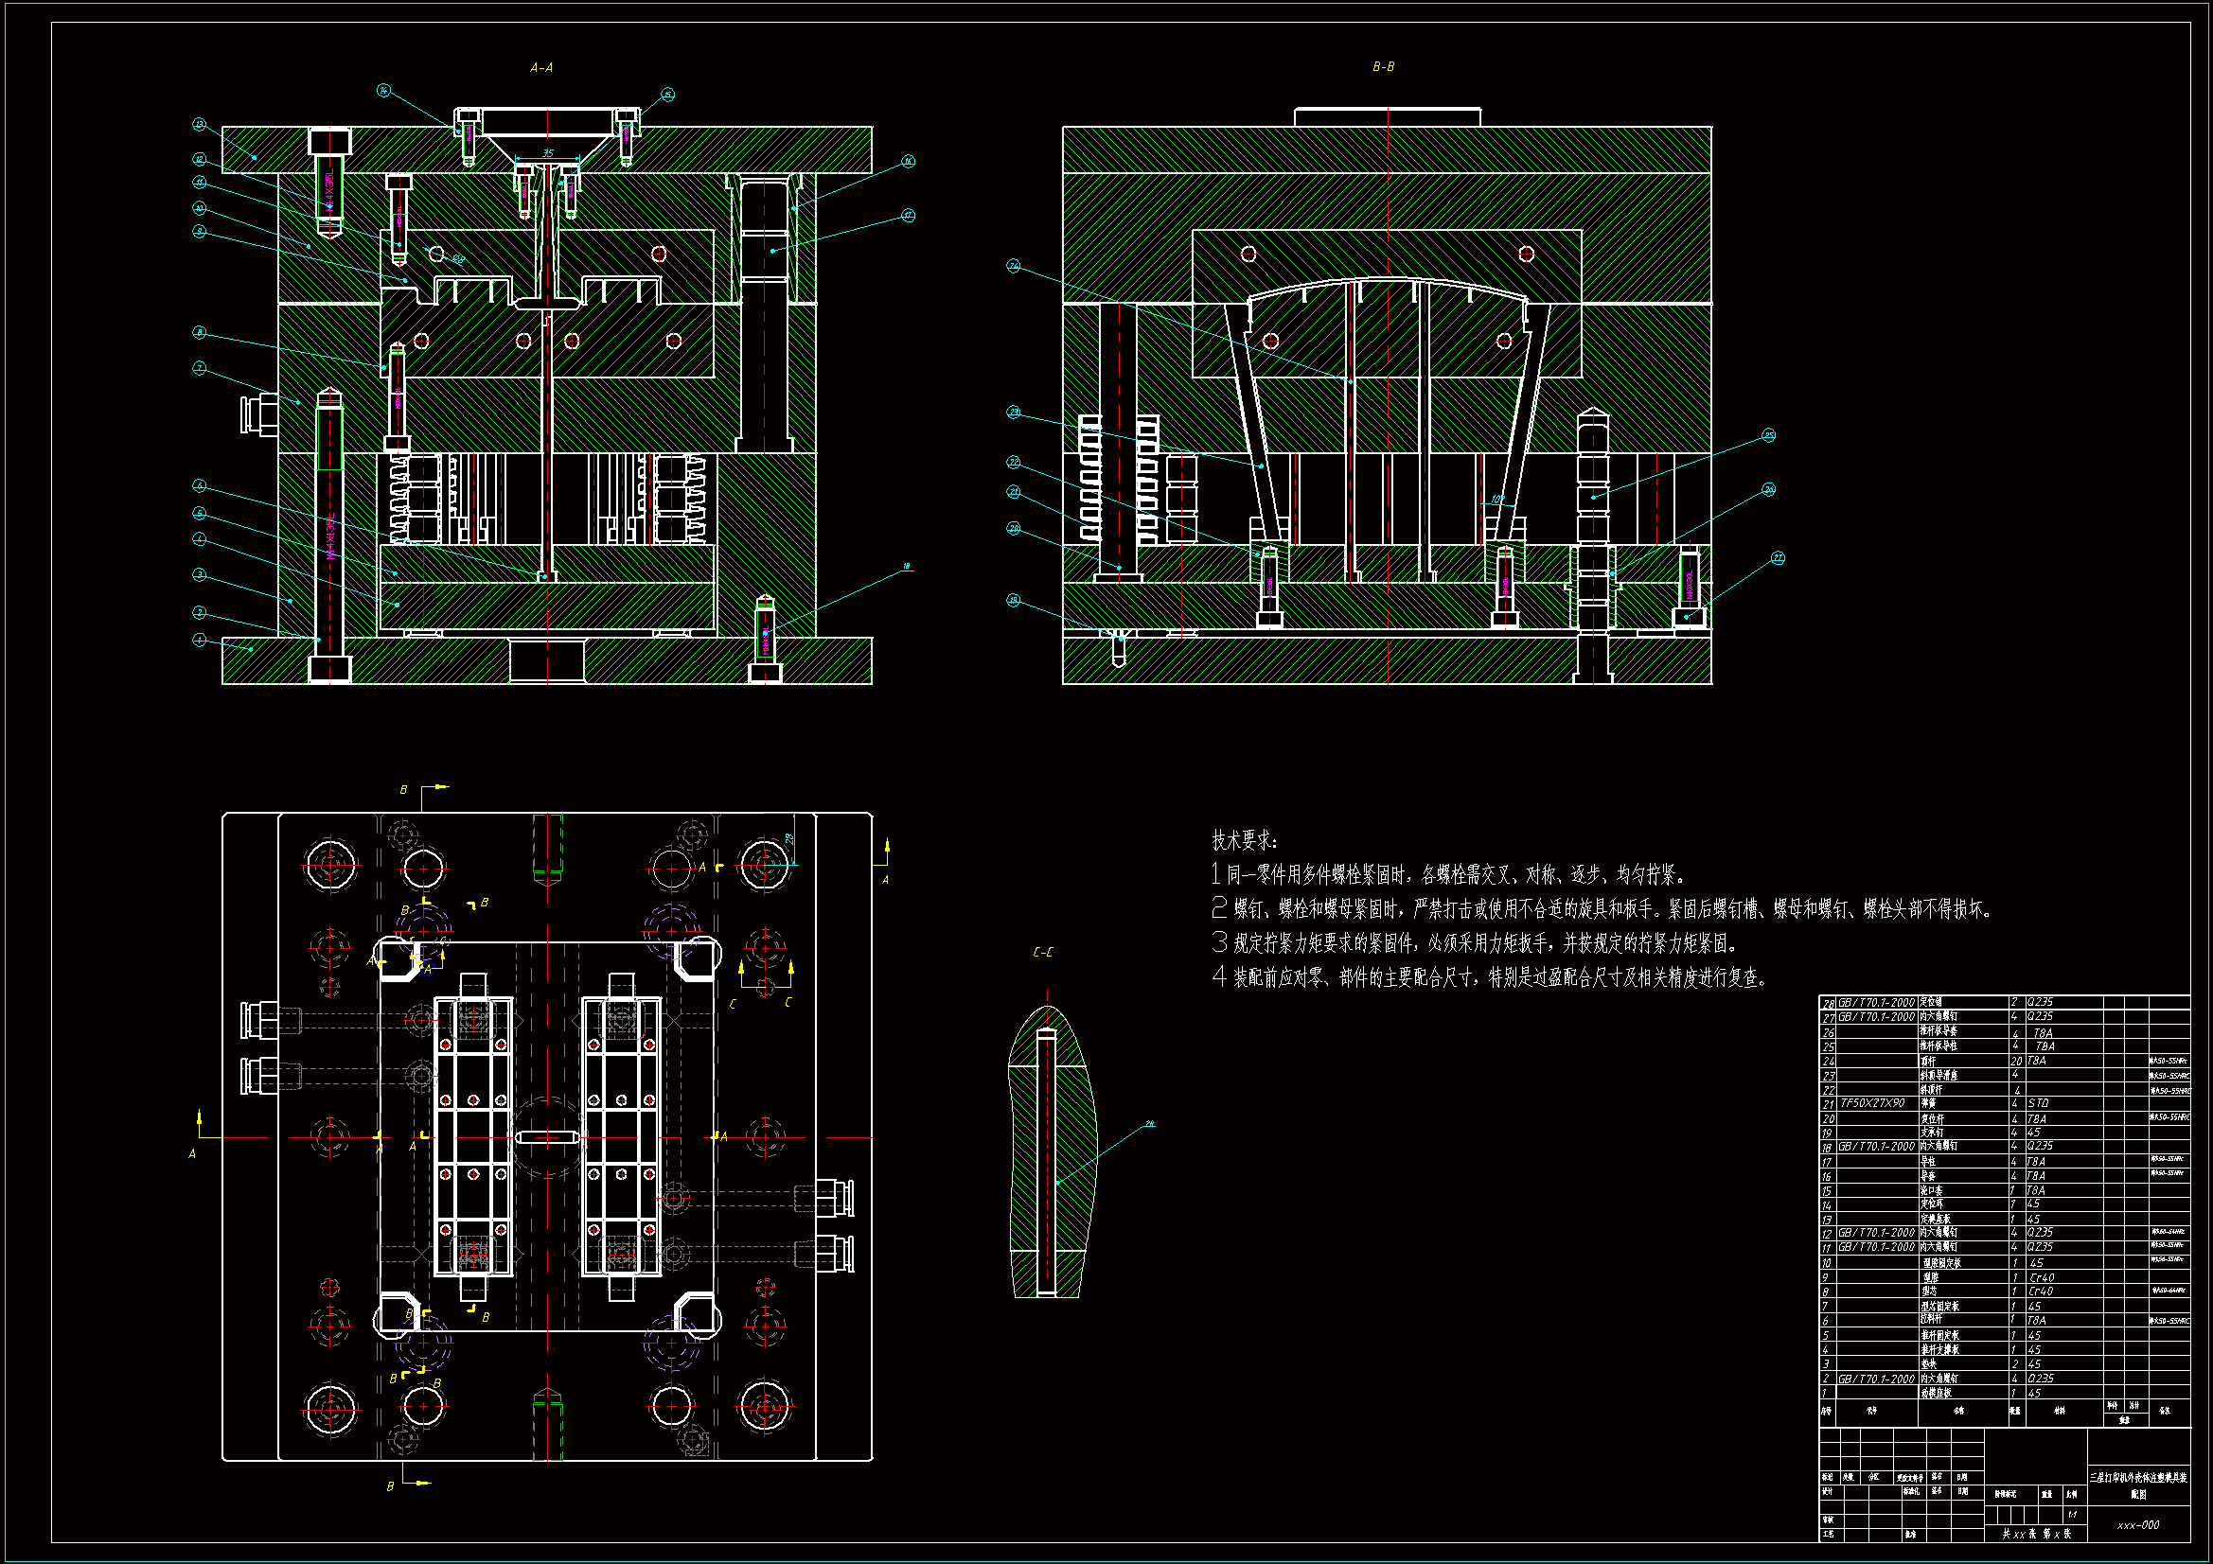The width and height of the screenshot is (2213, 1564).
Task: Click the M14X135L bolt label
Action: click(330, 535)
